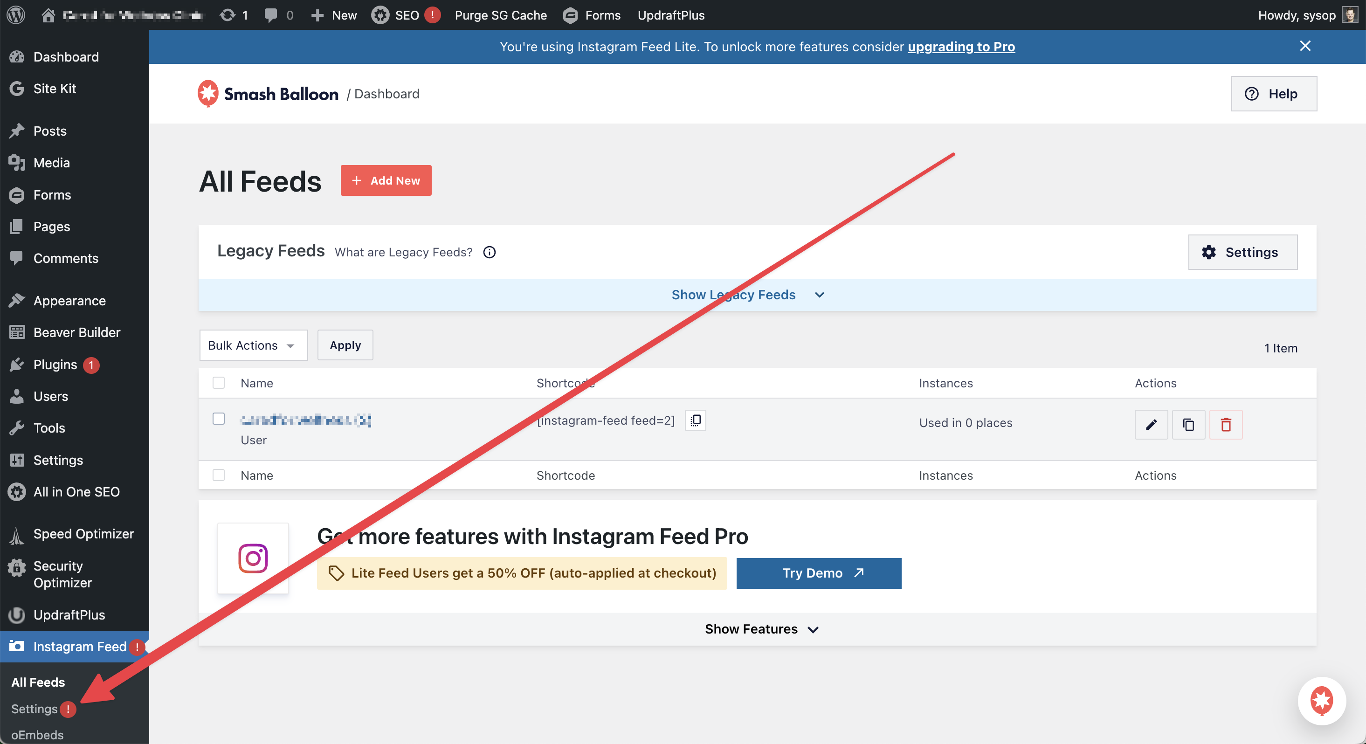Click the WordPress logo in admin bar
This screenshot has width=1366, height=744.
(16, 15)
